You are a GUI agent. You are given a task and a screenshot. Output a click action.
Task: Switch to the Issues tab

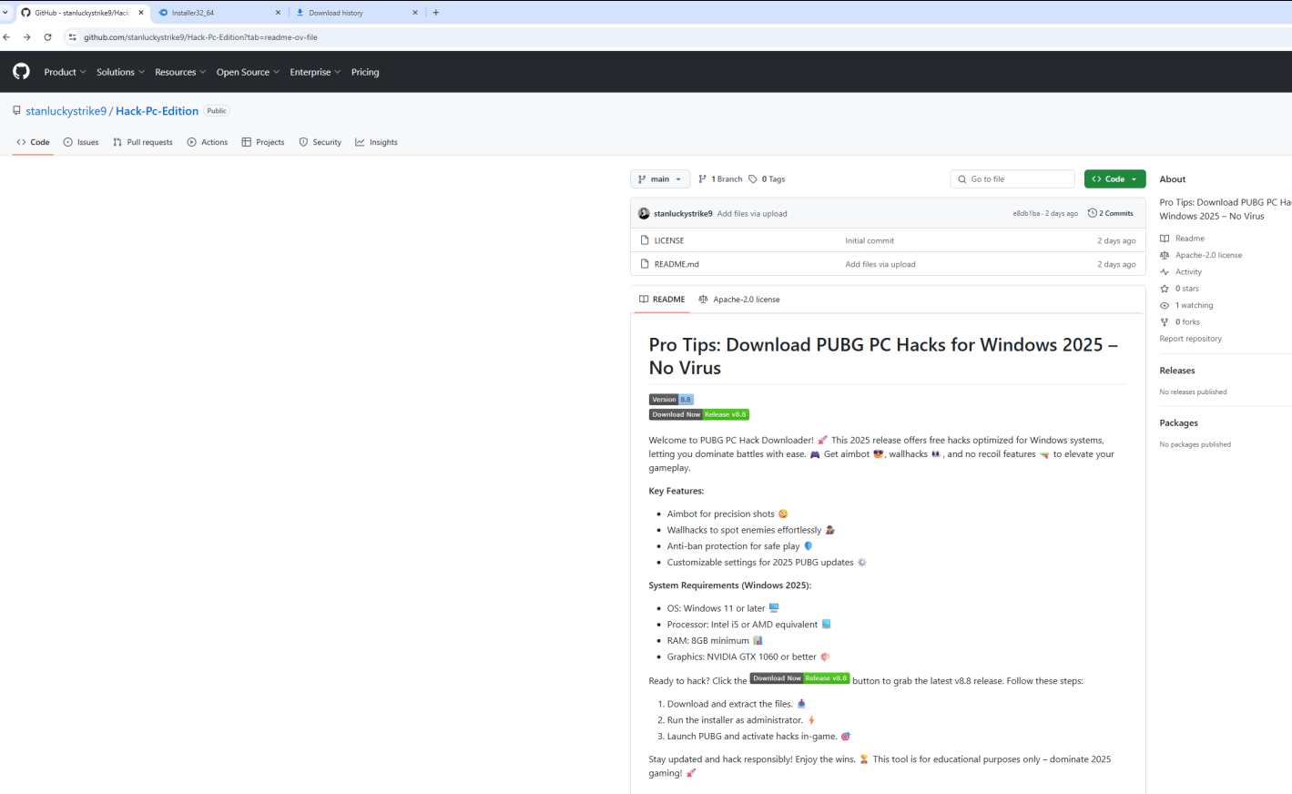[81, 142]
